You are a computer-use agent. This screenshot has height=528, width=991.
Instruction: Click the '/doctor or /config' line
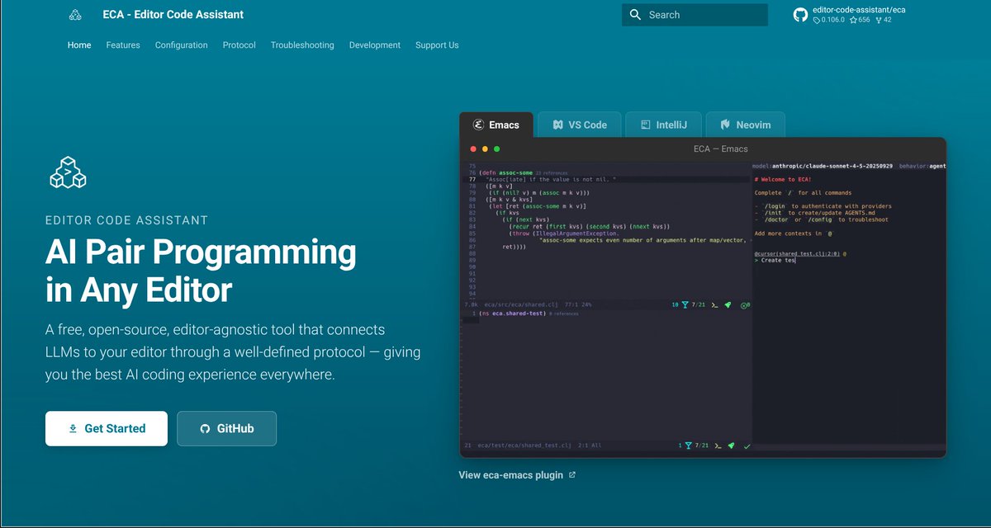pos(821,219)
